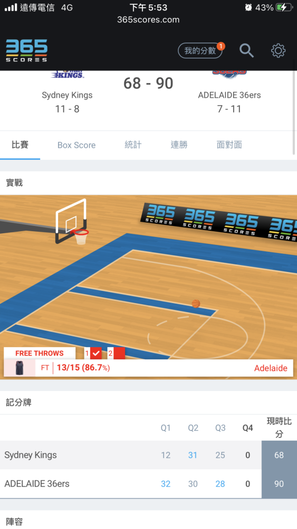Open the 我的分數 button
Image resolution: width=297 pixels, height=529 pixels.
(x=200, y=51)
